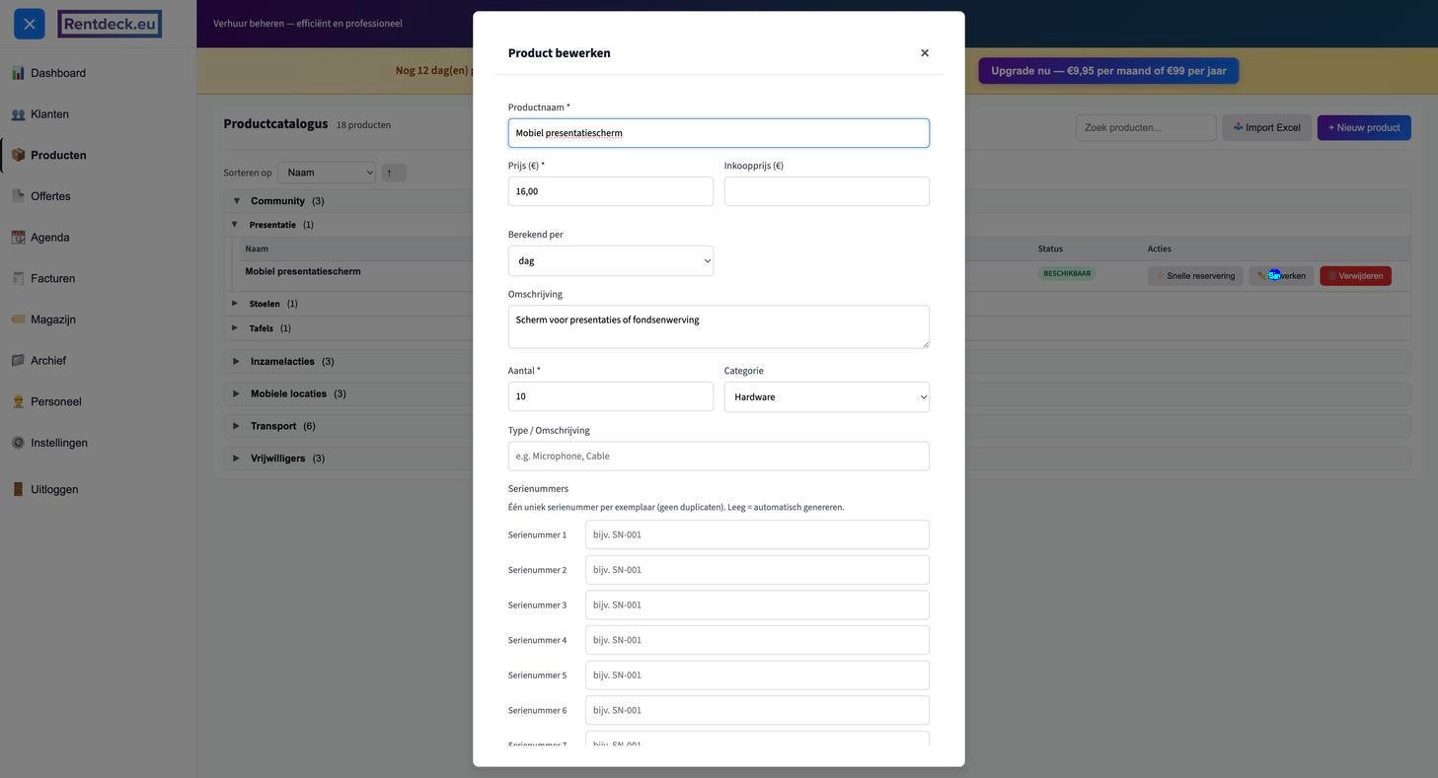Click the Dashboard chart icon in sidebar

coord(18,73)
